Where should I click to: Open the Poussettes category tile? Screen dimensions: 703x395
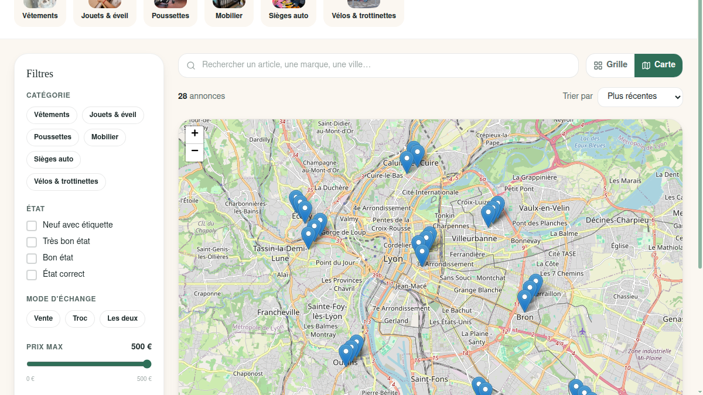(170, 12)
